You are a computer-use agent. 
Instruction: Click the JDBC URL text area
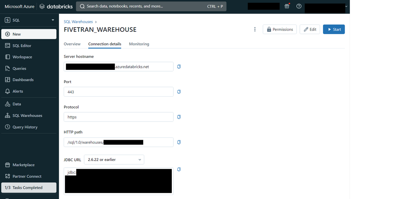pos(118,181)
